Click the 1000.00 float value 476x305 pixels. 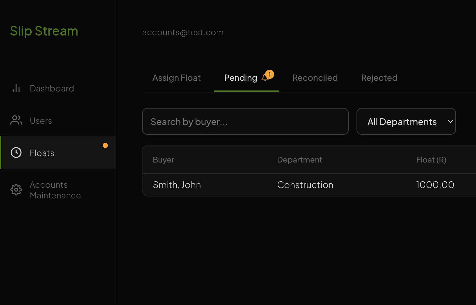[435, 185]
